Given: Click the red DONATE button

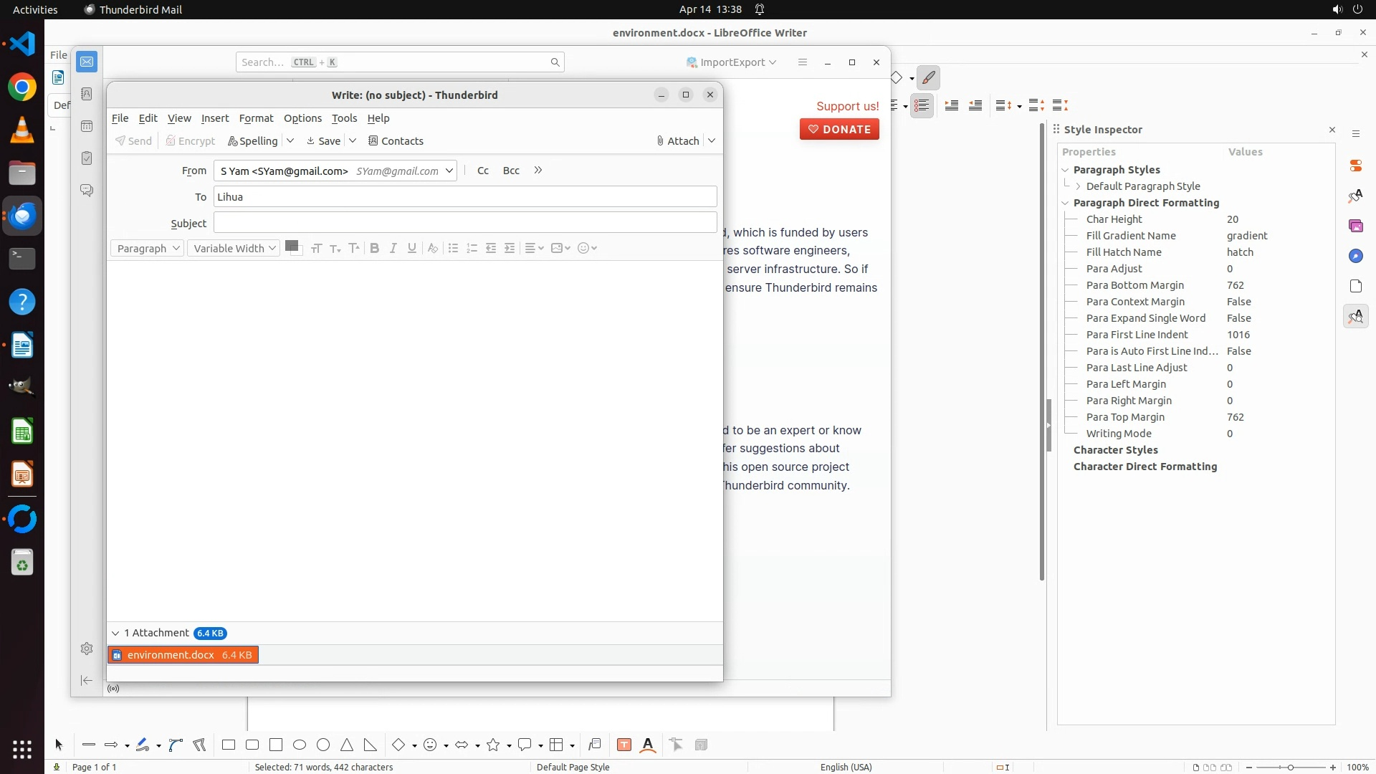Looking at the screenshot, I should coord(839,130).
